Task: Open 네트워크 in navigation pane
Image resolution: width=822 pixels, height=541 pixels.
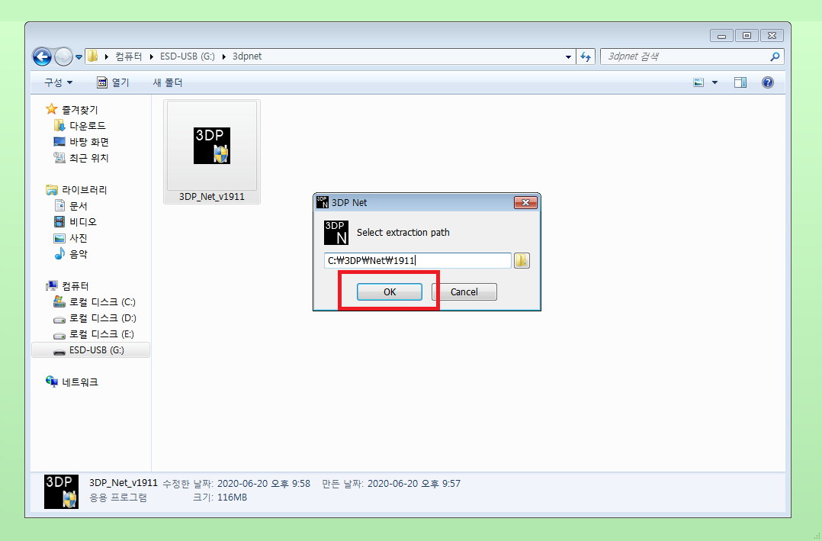Action: click(79, 382)
